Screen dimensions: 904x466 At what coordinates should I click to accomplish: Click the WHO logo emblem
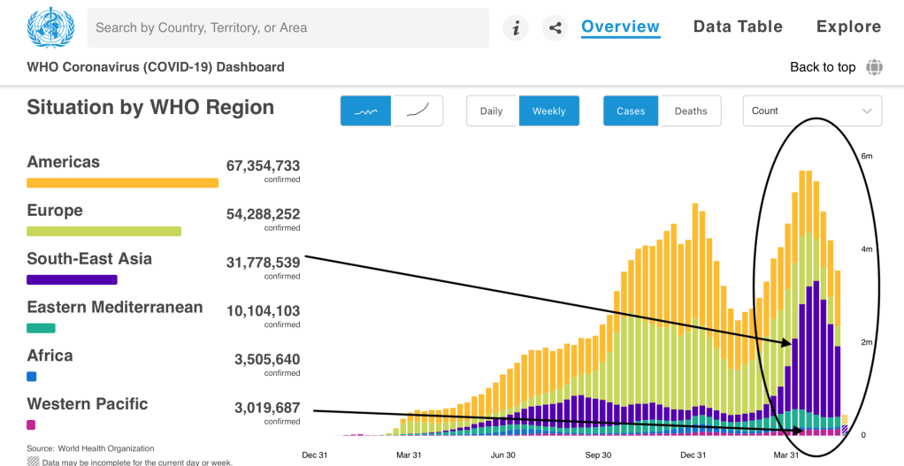click(46, 27)
